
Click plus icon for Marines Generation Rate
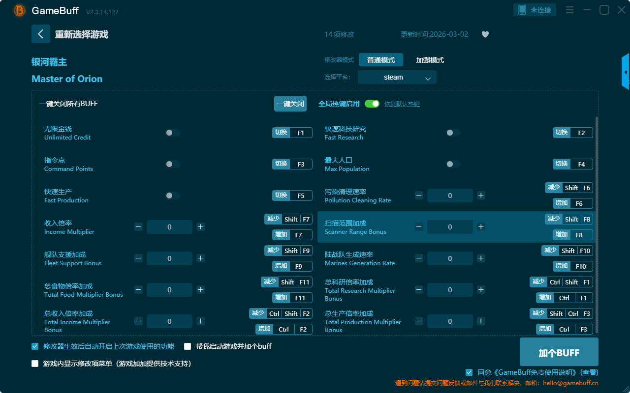point(481,258)
